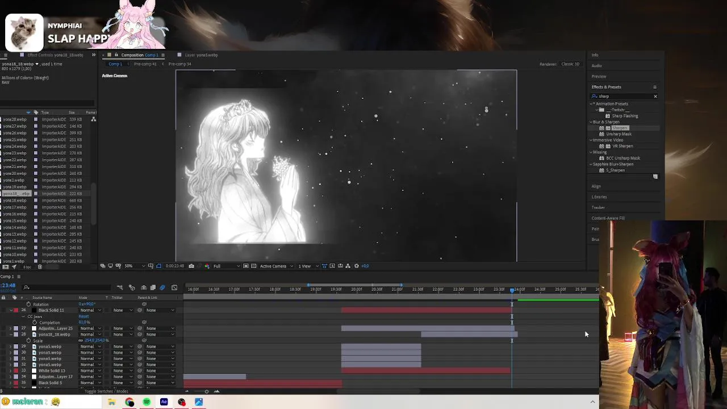
Task: Click the comp flowchart icon in viewer footer
Action: point(348,266)
